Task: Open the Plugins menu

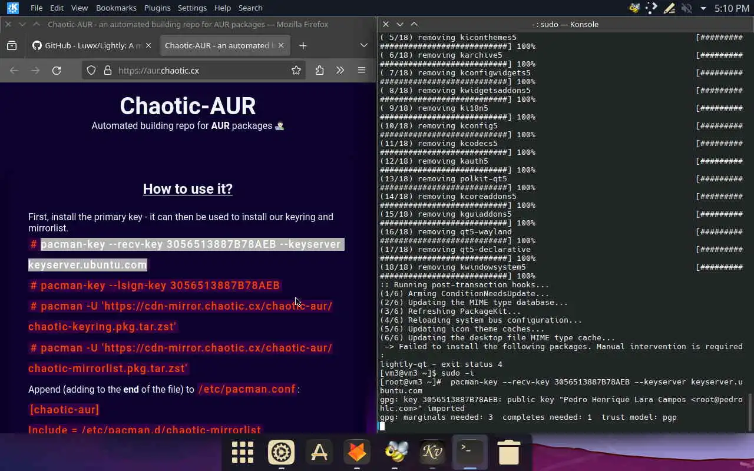Action: (x=157, y=8)
